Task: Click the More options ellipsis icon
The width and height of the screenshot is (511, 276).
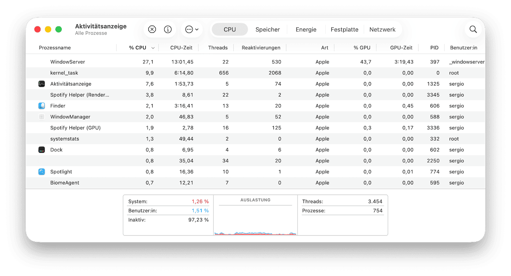Action: [x=189, y=29]
